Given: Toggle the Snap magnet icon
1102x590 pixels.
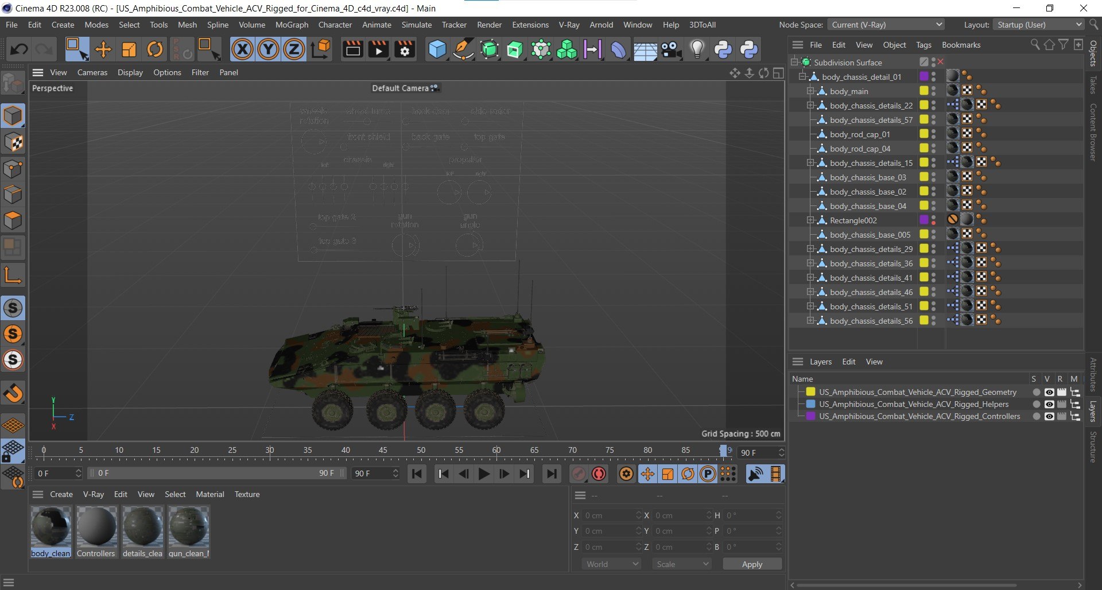Looking at the screenshot, I should [x=13, y=393].
